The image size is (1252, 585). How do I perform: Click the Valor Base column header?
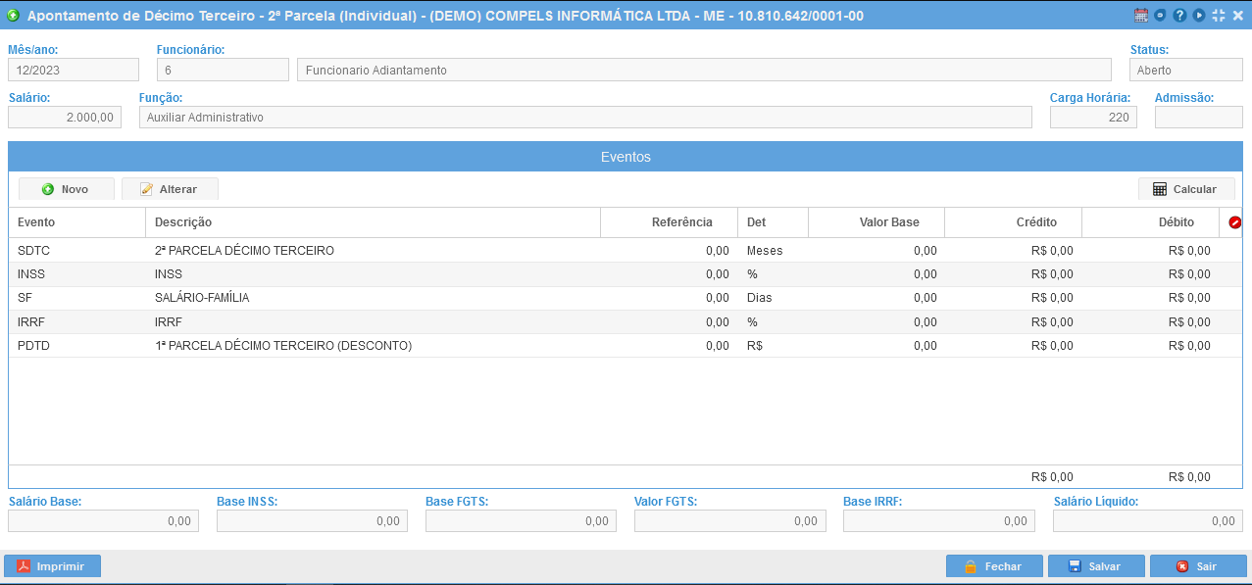[876, 222]
